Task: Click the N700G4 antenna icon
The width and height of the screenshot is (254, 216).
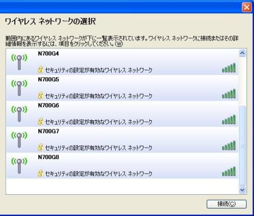Action: click(x=19, y=62)
